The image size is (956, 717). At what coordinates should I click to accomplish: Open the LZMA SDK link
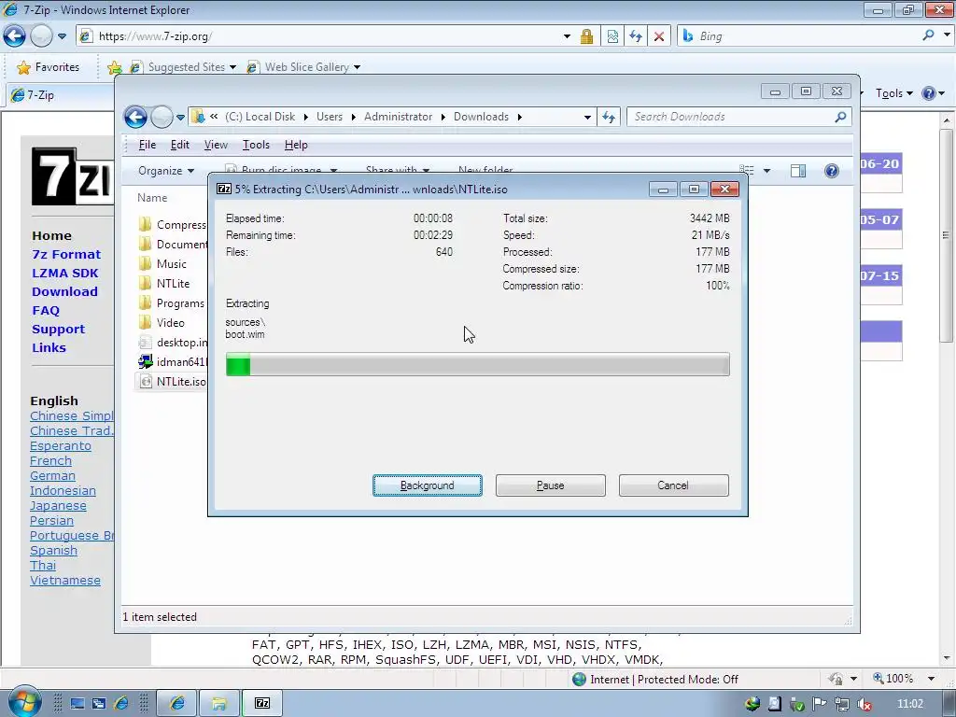pyautogui.click(x=64, y=274)
